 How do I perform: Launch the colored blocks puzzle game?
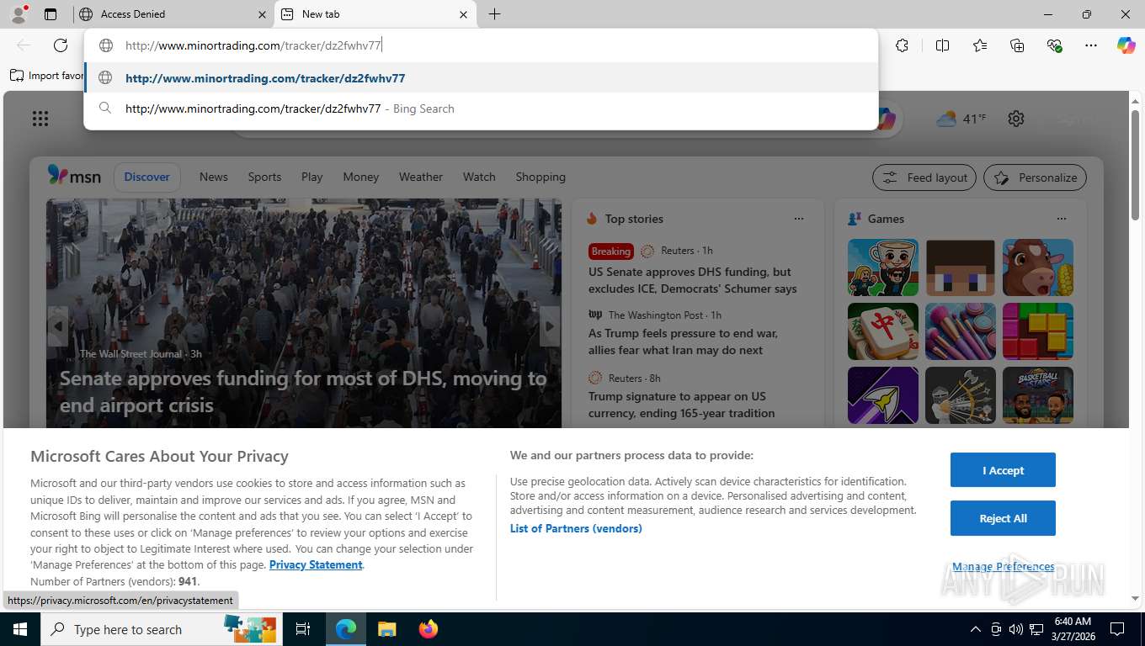click(x=1038, y=331)
